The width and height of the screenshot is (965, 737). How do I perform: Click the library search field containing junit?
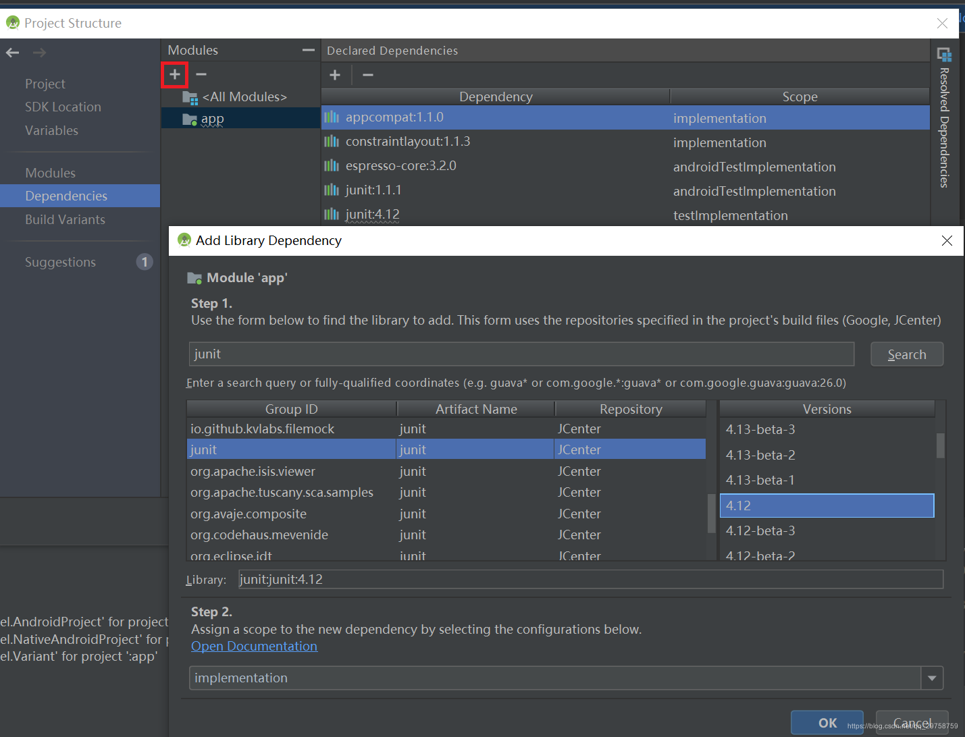[521, 354]
